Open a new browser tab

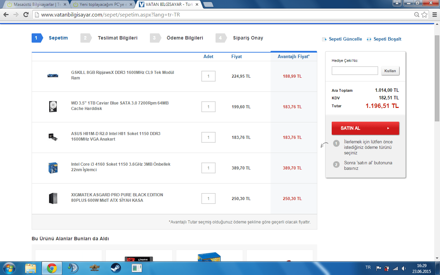[208, 4]
